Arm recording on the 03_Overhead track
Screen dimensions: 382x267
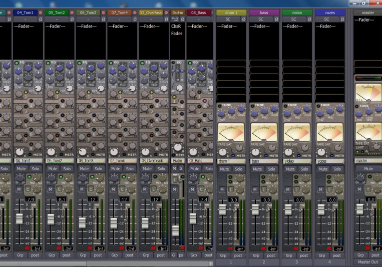166,13
